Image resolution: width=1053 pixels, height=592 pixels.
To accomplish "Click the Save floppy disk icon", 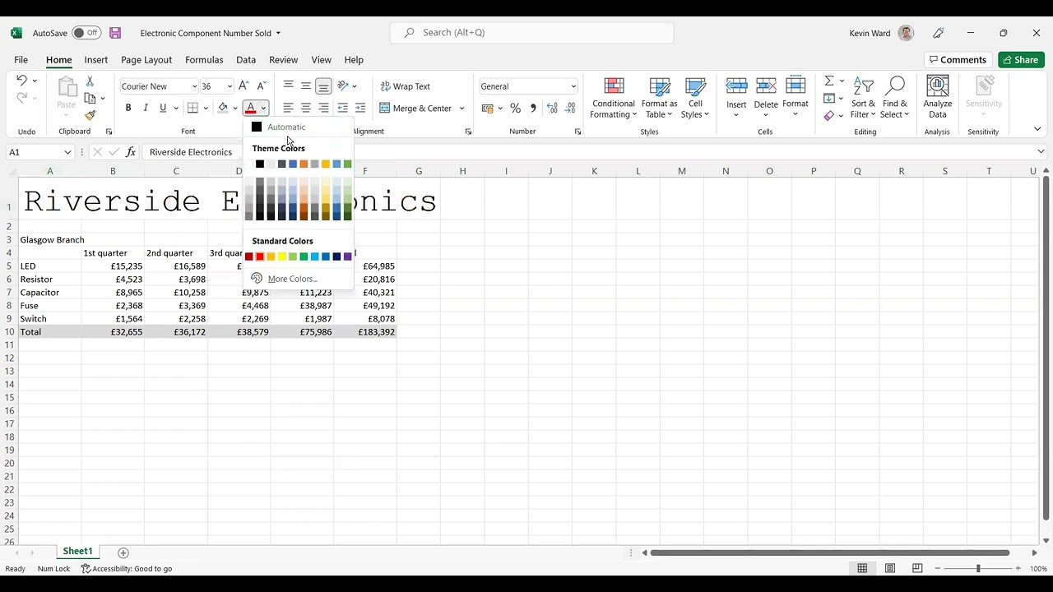I will click(x=115, y=33).
